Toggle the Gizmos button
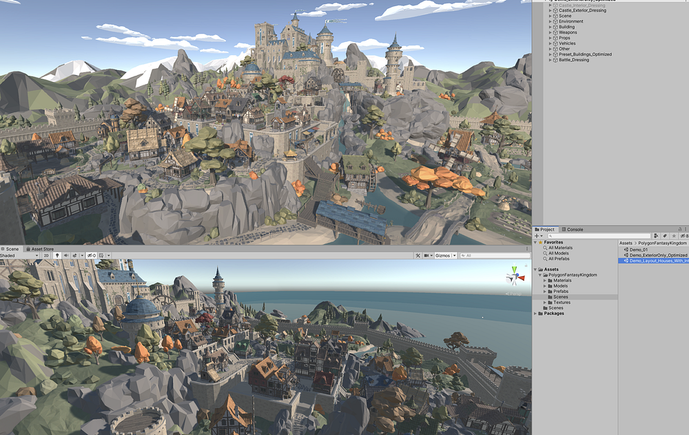Image resolution: width=689 pixels, height=435 pixels. click(x=442, y=255)
